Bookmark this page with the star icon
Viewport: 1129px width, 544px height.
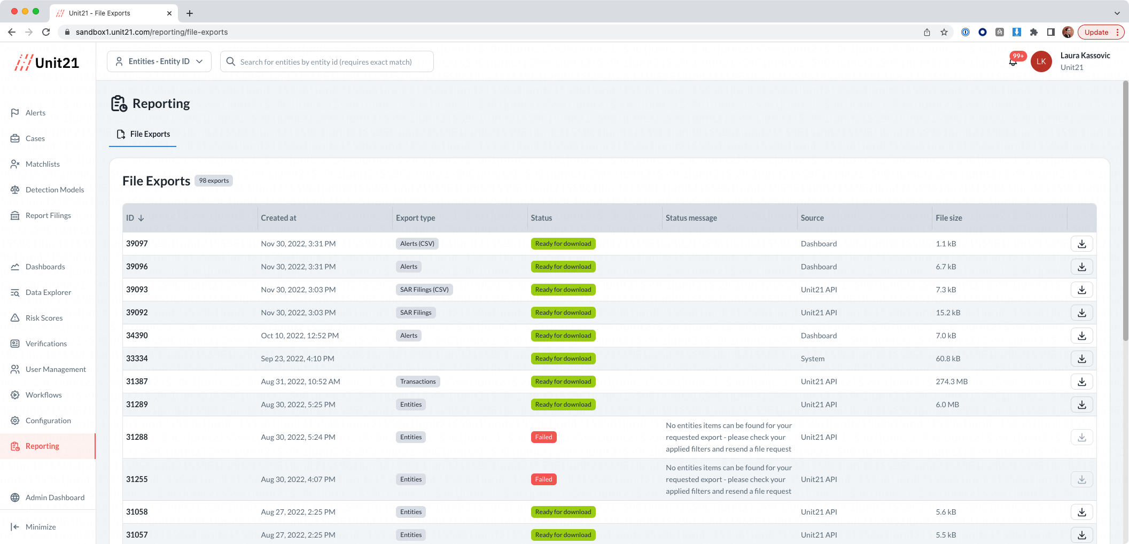click(944, 32)
